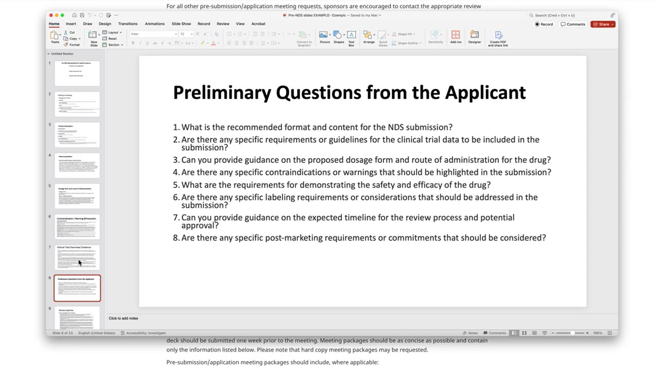Image resolution: width=659 pixels, height=370 pixels.
Task: Open Quick Styles gallery
Action: pyautogui.click(x=383, y=39)
